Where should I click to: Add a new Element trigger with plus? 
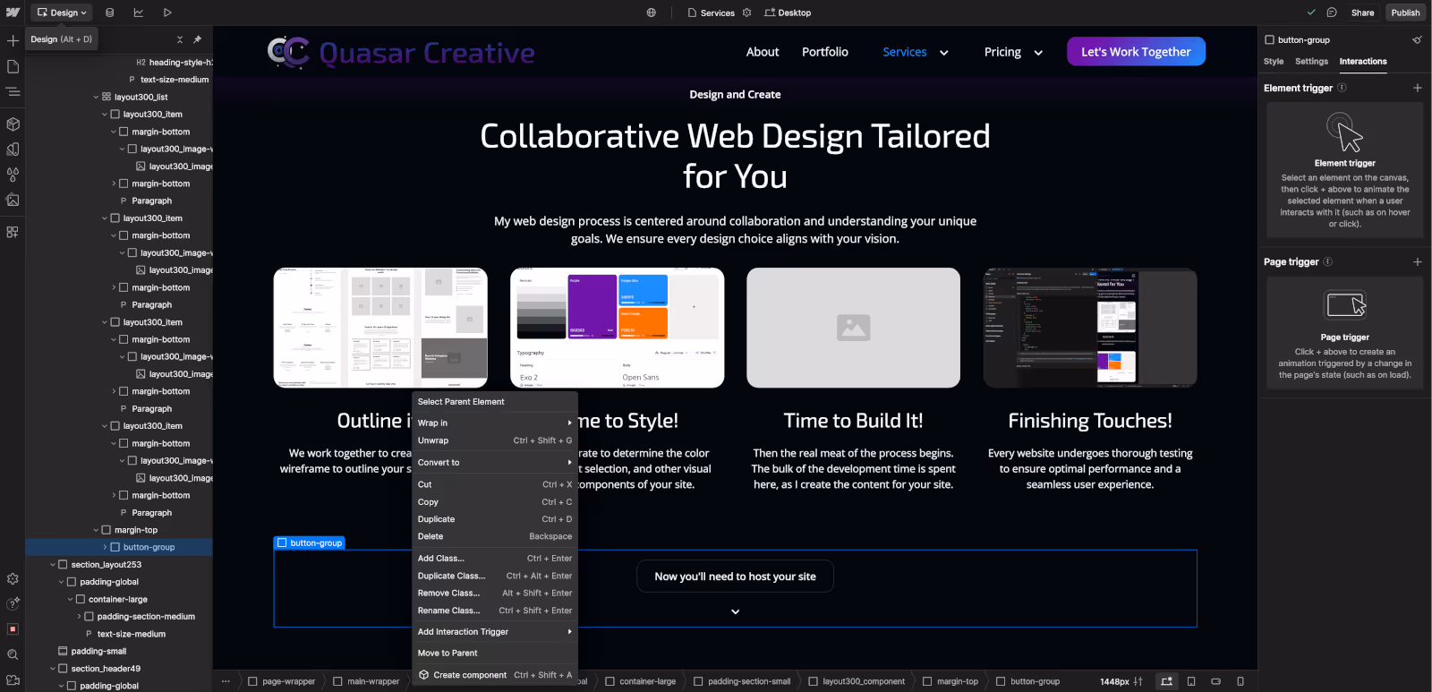coord(1418,88)
